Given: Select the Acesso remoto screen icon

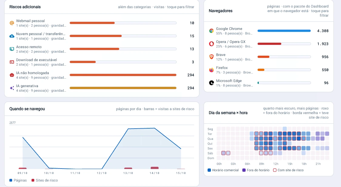Looking at the screenshot, I should coord(12,49).
